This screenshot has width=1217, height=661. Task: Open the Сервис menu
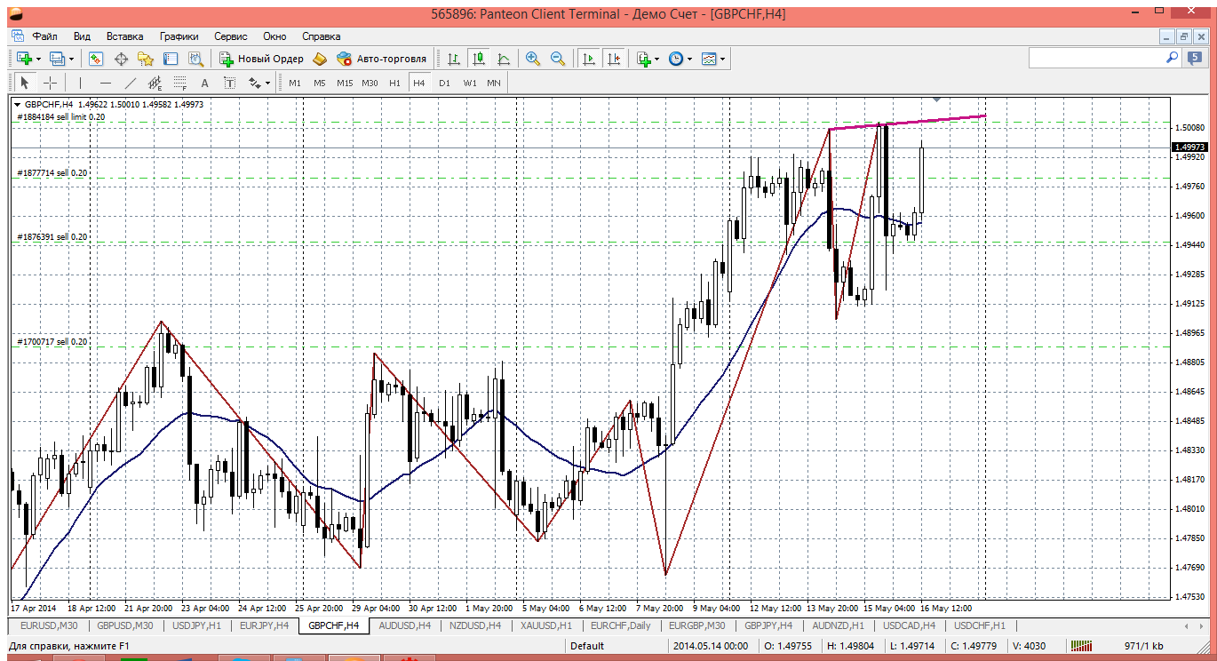231,36
